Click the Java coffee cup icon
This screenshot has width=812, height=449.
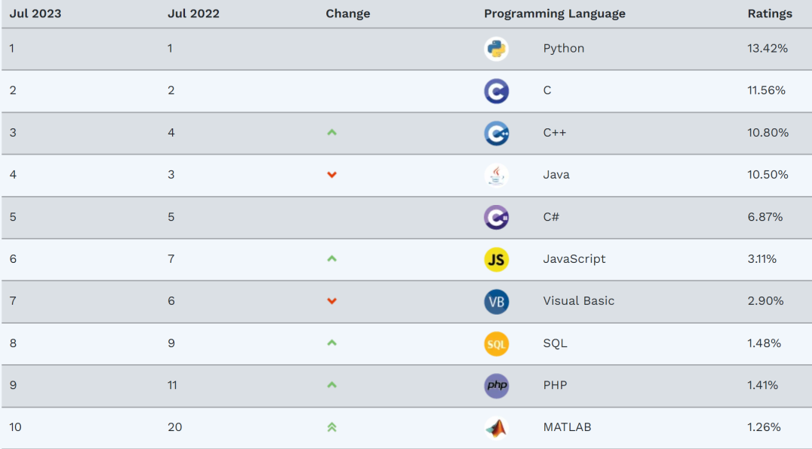[496, 175]
